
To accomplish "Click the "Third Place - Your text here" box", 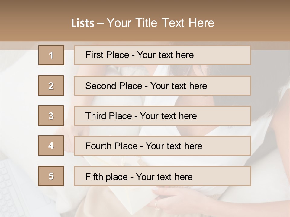I will pyautogui.click(x=163, y=116).
